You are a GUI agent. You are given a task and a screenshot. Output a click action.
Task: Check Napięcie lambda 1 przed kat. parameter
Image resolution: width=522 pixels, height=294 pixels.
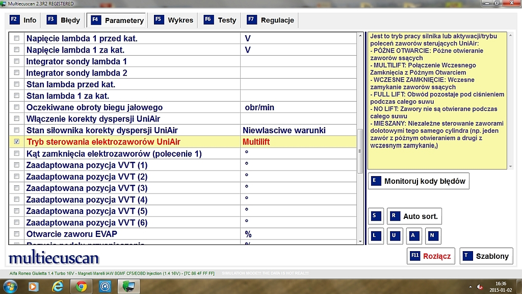click(17, 38)
